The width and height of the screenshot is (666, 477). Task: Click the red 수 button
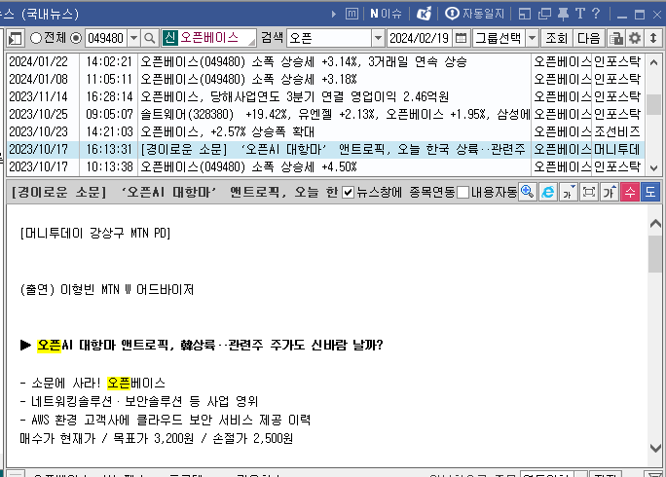[630, 192]
